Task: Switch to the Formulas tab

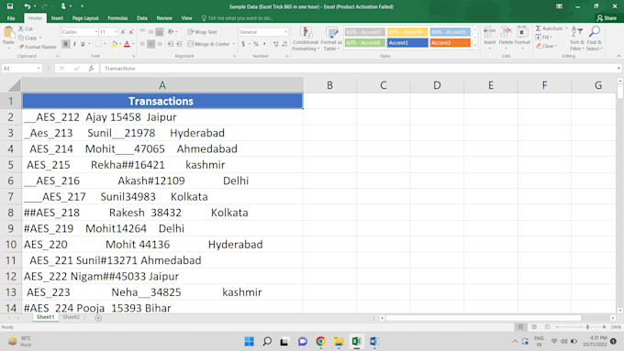Action: point(117,18)
